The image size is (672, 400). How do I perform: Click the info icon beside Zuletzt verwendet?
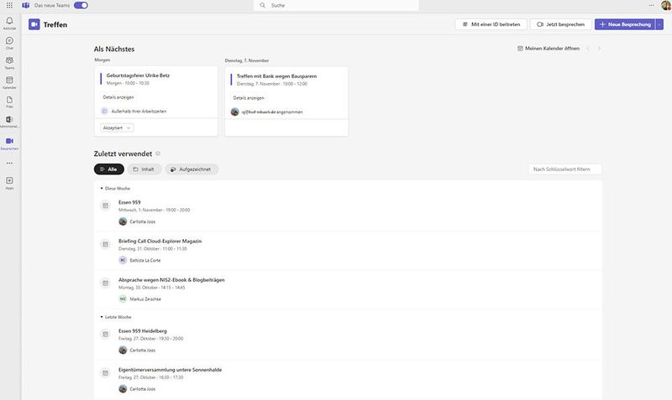point(158,153)
